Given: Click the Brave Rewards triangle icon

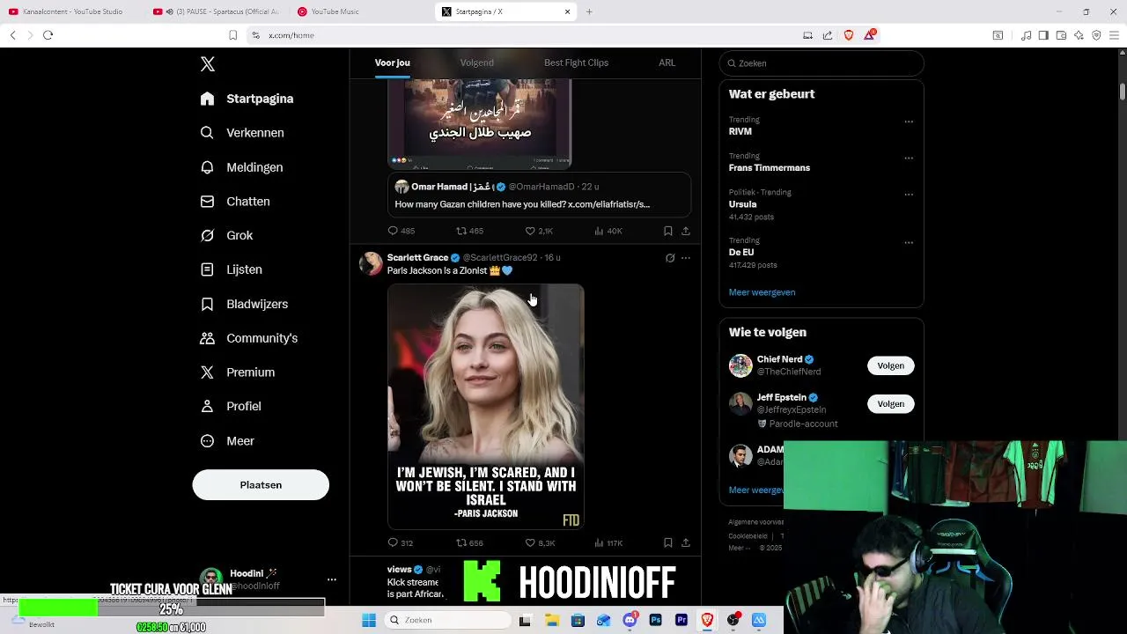Looking at the screenshot, I should (x=870, y=35).
